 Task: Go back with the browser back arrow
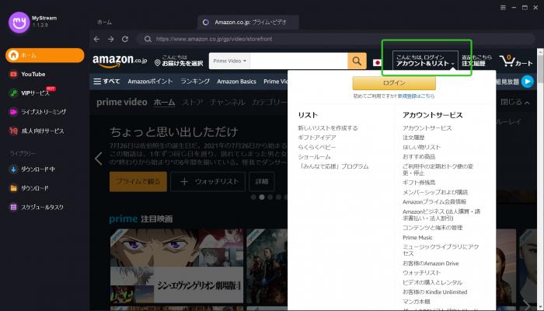97,39
